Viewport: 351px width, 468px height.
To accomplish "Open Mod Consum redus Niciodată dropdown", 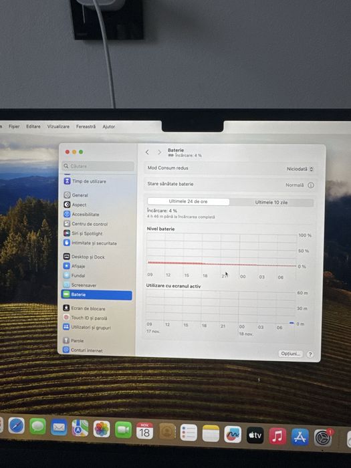I will pyautogui.click(x=300, y=169).
